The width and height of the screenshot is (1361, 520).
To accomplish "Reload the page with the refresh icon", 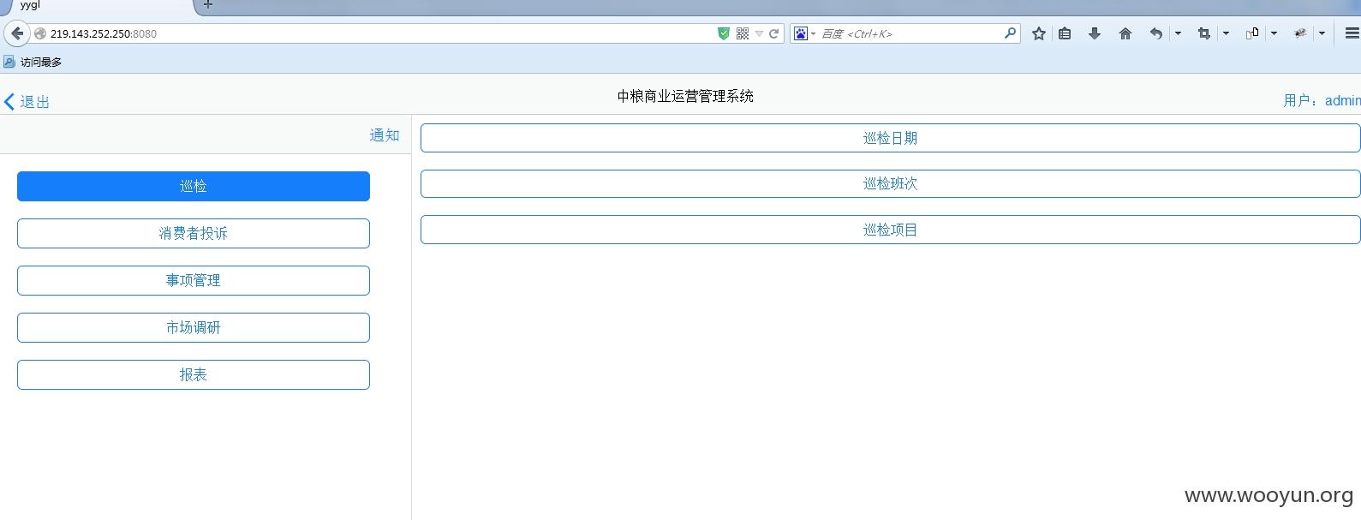I will [773, 33].
